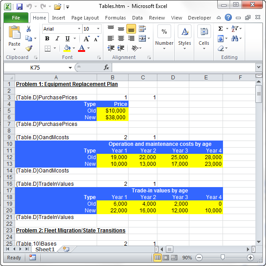This screenshot has width=266, height=266.
Task: Open the Formulas ribbon tab
Action: 115,18
